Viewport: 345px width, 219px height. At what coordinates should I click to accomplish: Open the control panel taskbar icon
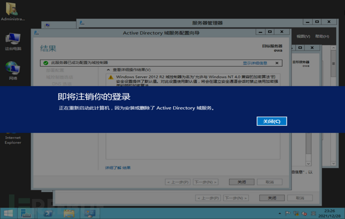pos(90,213)
